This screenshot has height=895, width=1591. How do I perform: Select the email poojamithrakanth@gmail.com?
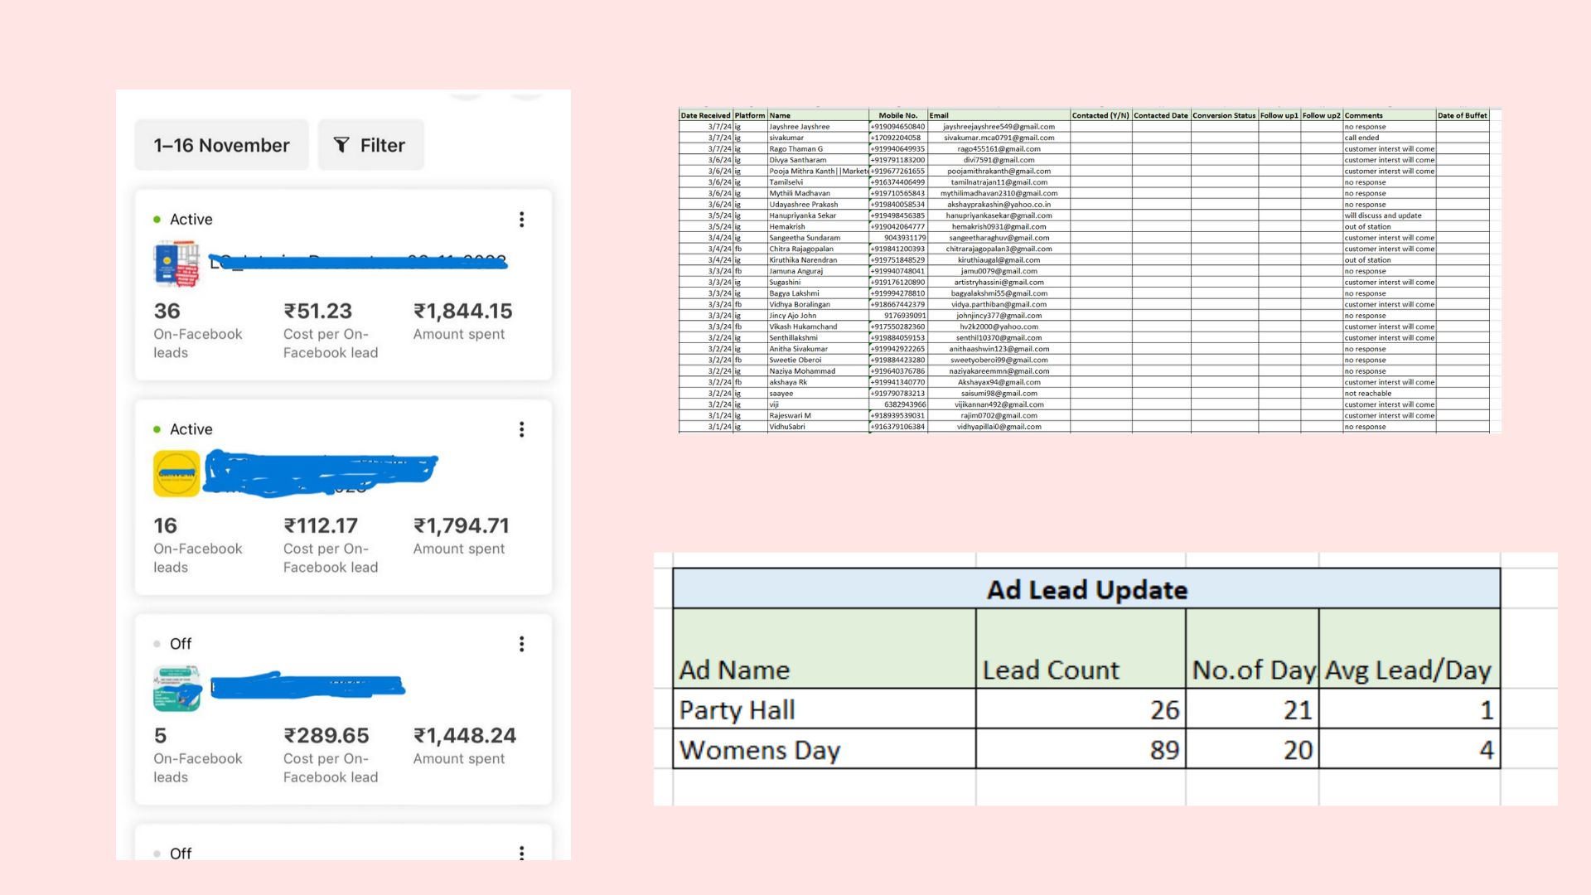999,171
